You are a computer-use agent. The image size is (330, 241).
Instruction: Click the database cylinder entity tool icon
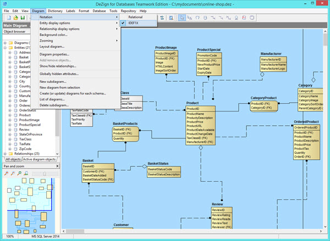(x=205, y=18)
